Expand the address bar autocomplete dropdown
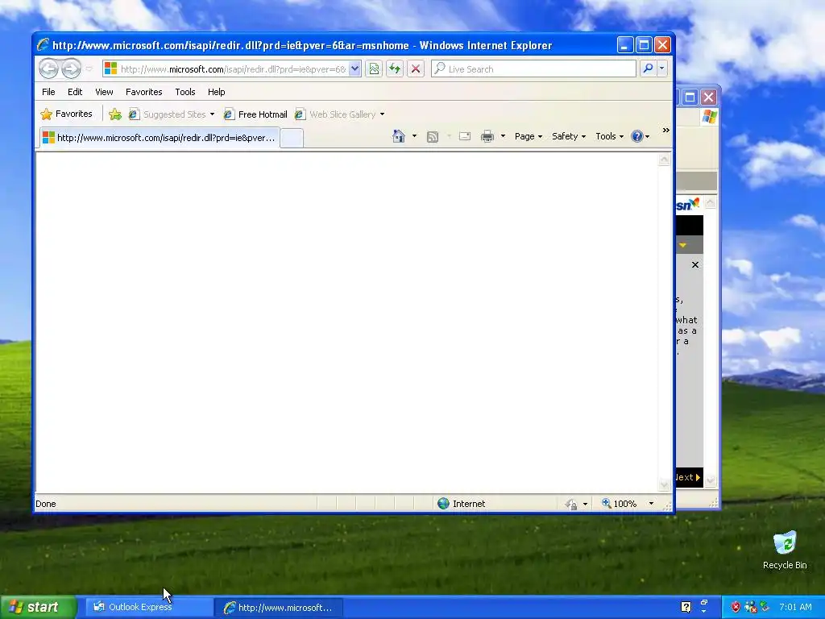 pos(355,69)
